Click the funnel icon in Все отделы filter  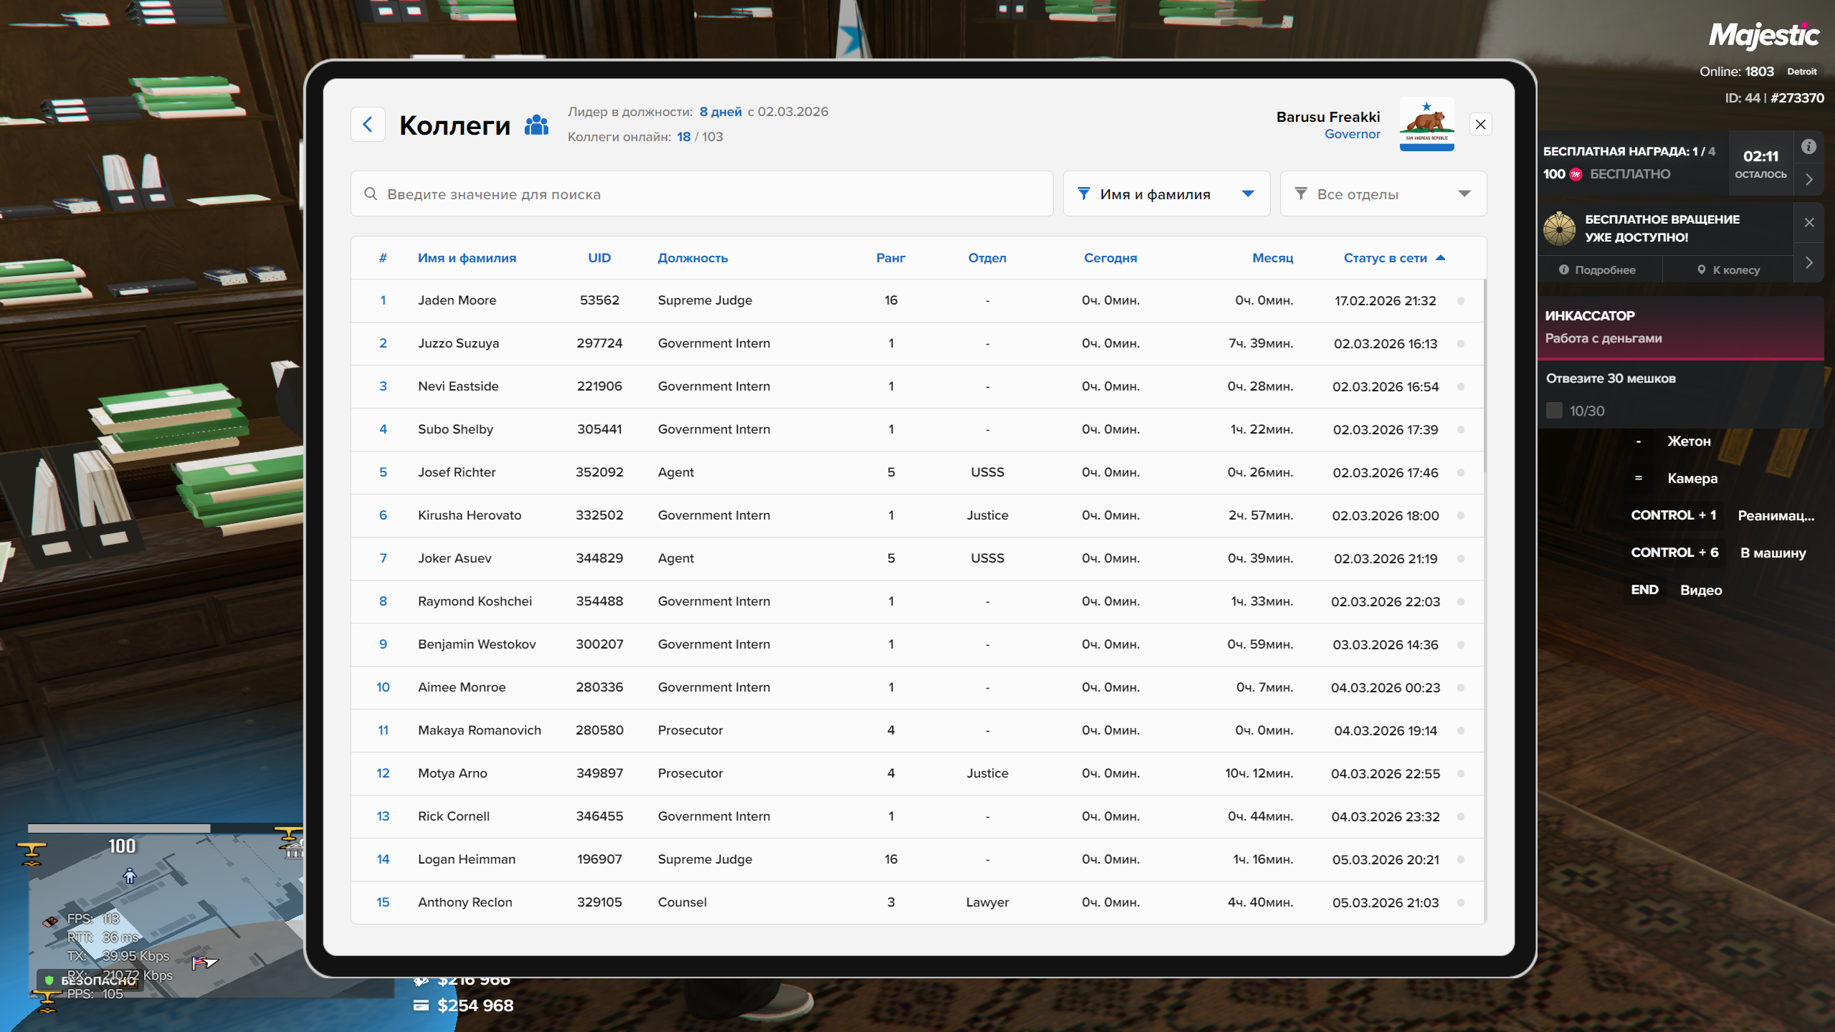click(1300, 193)
